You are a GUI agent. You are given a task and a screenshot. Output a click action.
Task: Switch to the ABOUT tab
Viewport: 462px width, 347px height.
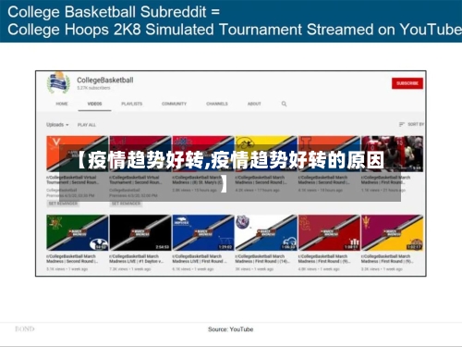[x=254, y=104]
